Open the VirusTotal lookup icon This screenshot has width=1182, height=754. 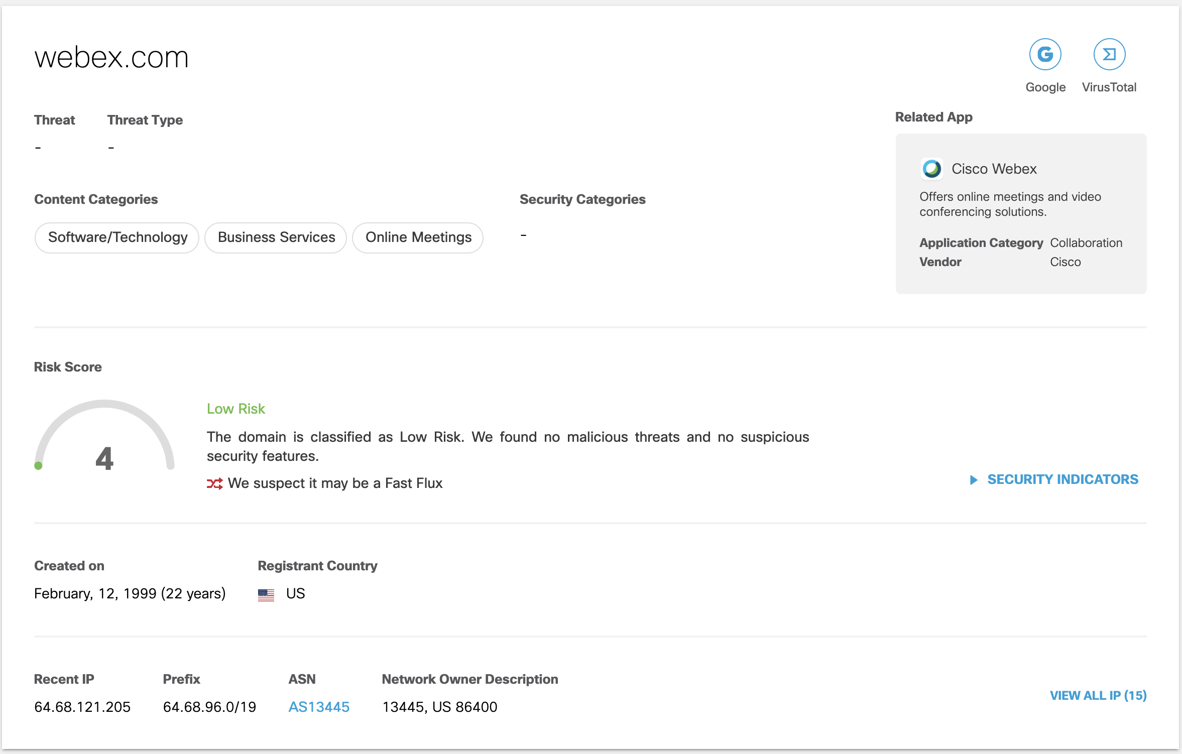pos(1109,54)
